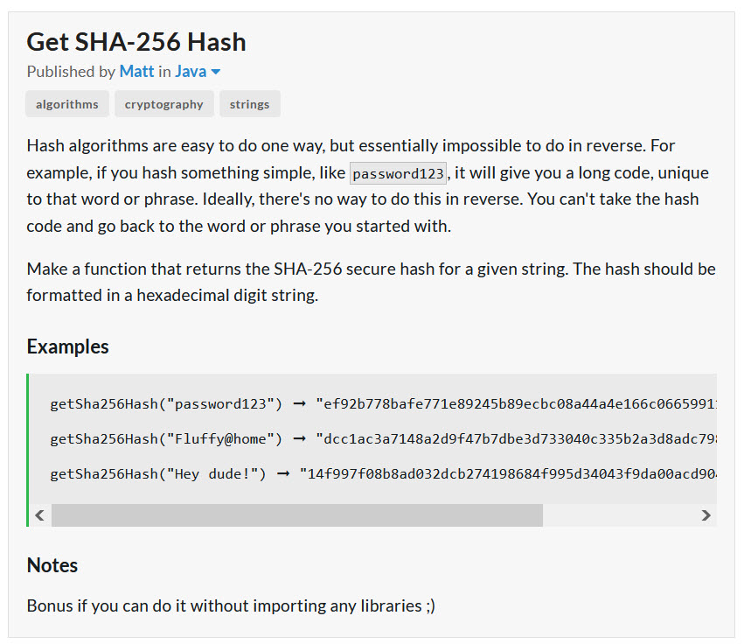
Task: Click the bonus note about importing libraries
Action: [231, 606]
